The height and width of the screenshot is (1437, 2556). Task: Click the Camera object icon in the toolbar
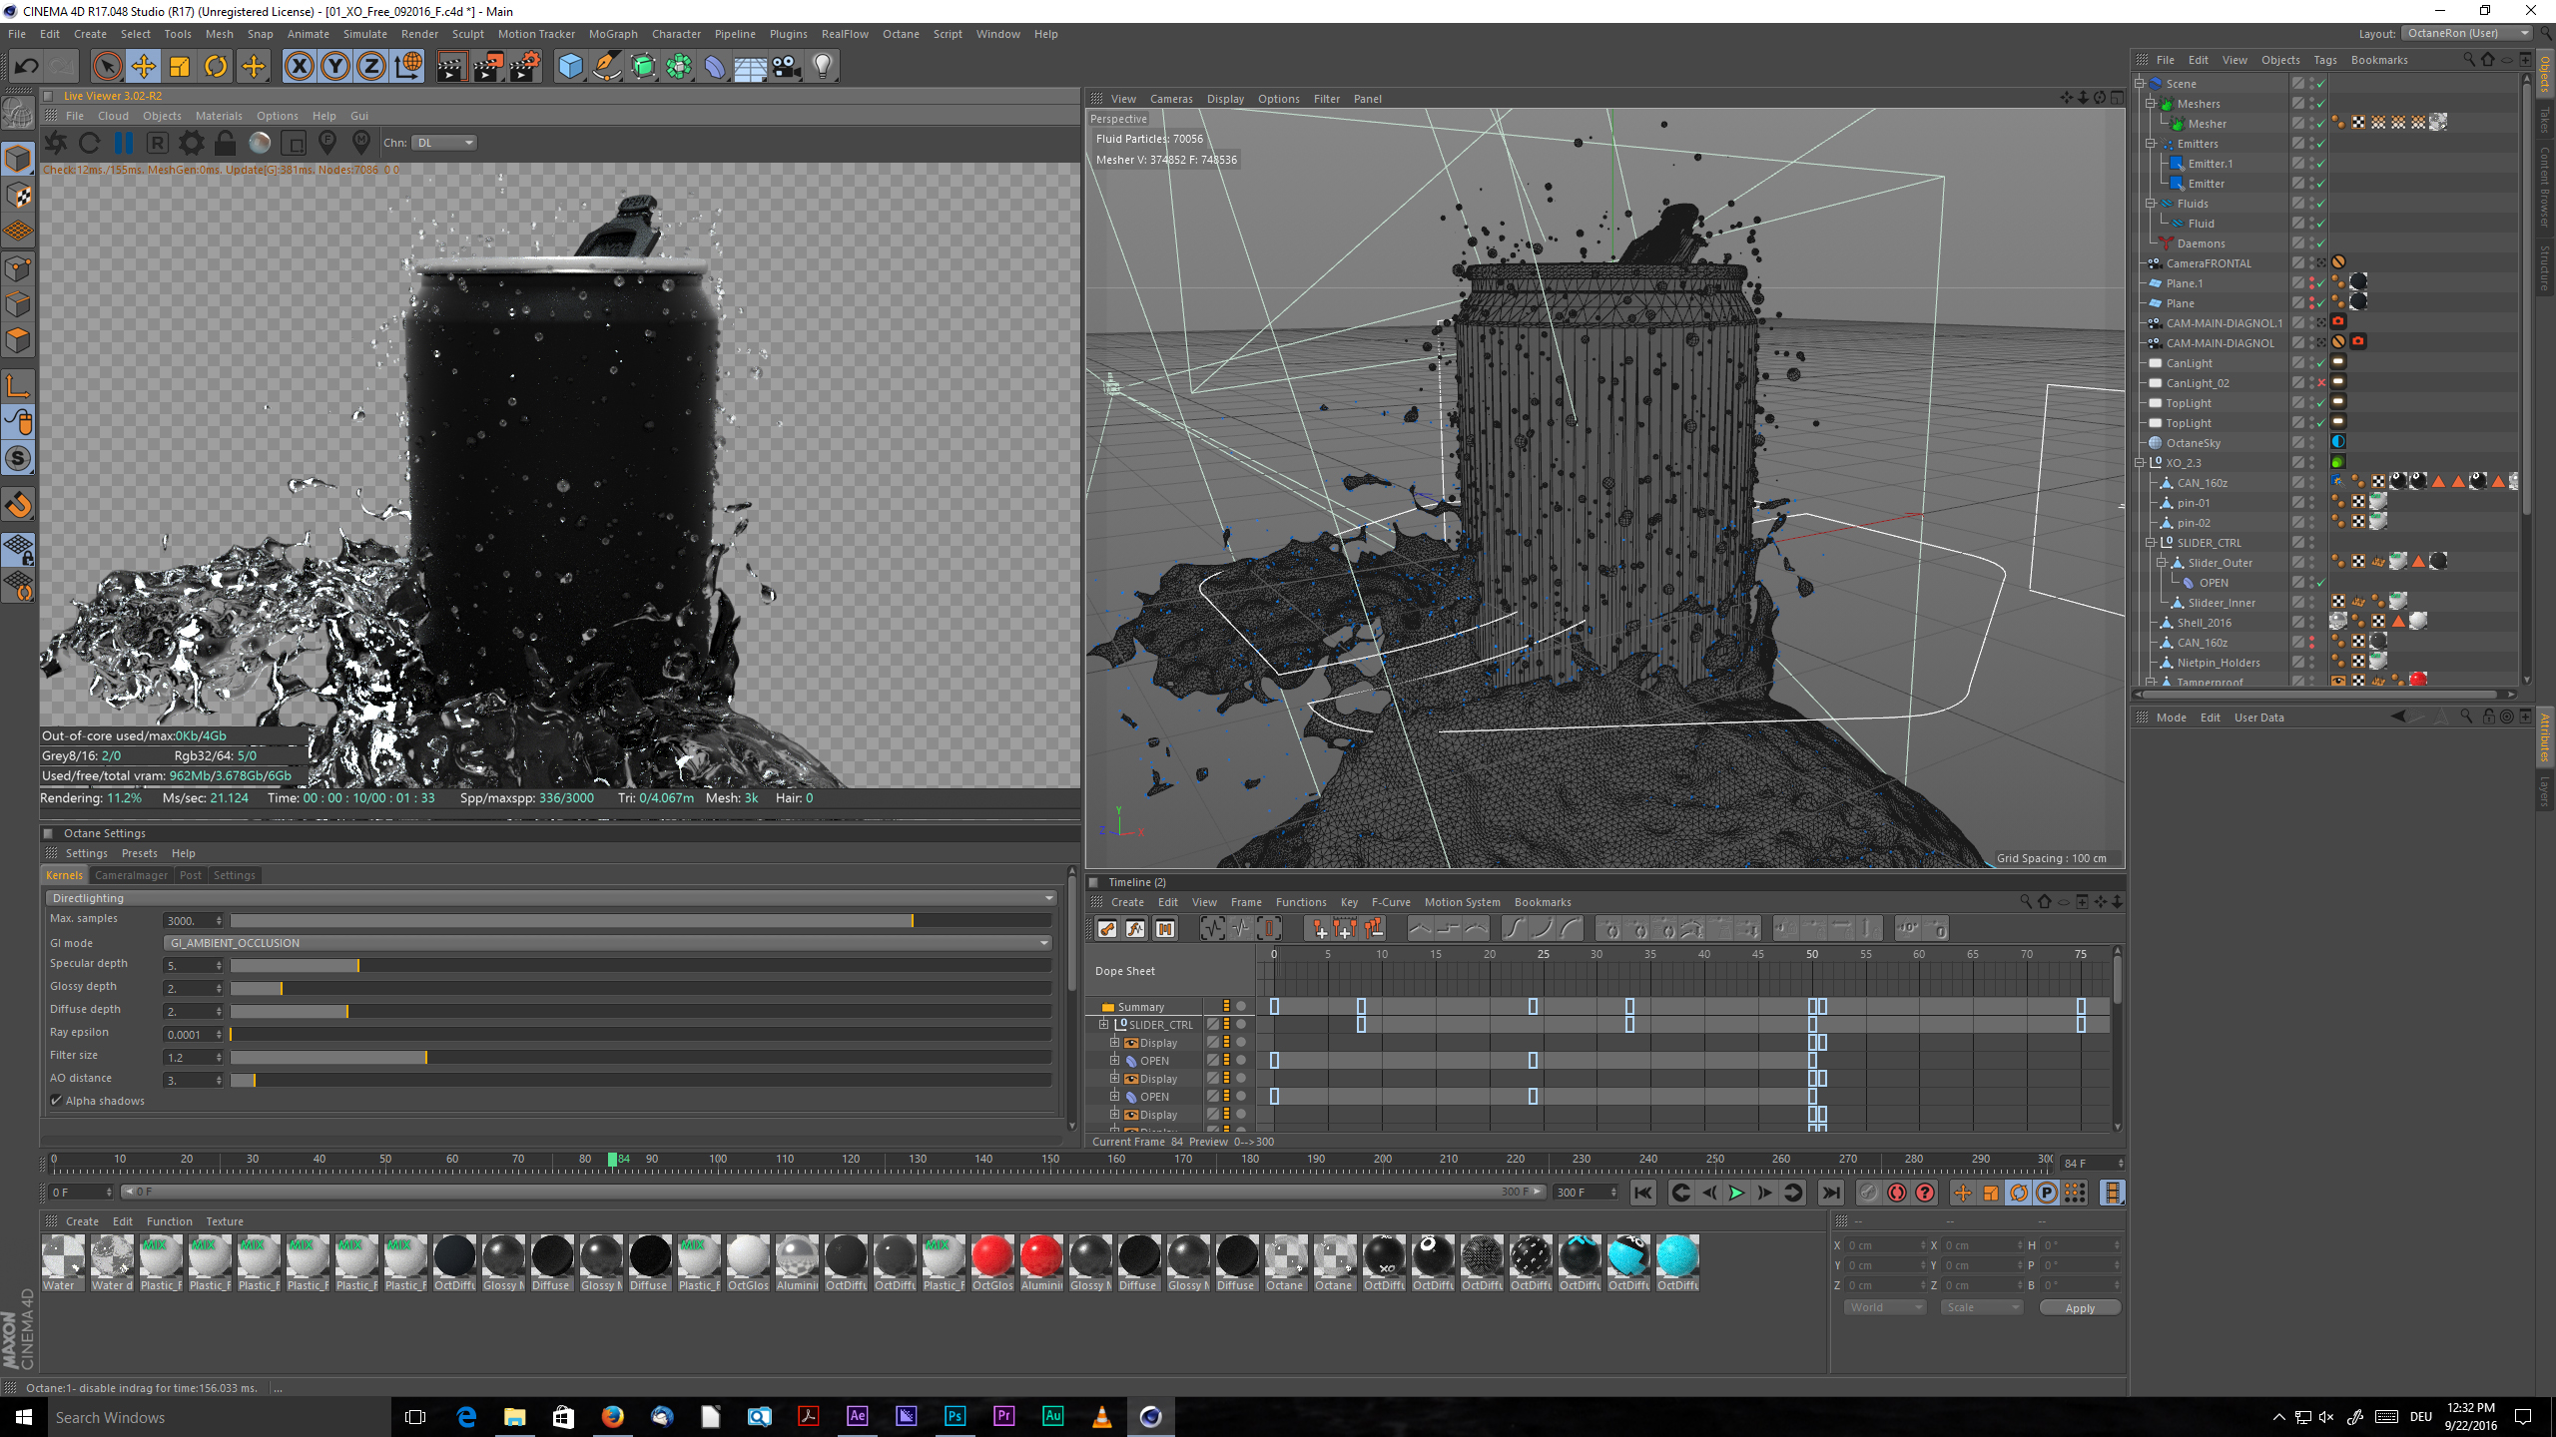click(787, 67)
